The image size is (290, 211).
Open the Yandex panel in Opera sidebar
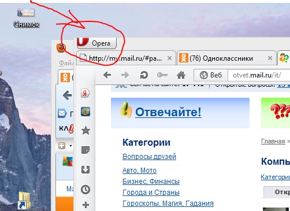[85, 93]
